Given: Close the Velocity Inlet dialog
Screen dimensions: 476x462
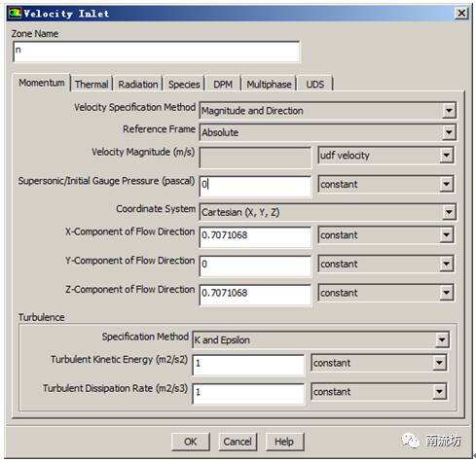Looking at the screenshot, I should (x=461, y=14).
